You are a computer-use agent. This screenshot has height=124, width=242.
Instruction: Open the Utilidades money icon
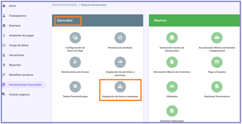click(172, 87)
